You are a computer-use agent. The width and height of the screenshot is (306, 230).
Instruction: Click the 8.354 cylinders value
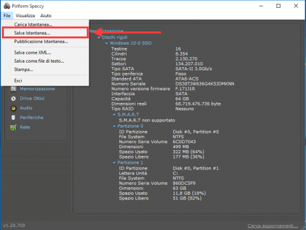click(x=181, y=54)
